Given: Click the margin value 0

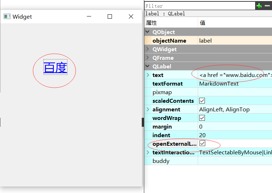Looking at the screenshot, I should pos(201,126).
